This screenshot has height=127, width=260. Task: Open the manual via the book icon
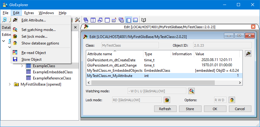pos(144,20)
